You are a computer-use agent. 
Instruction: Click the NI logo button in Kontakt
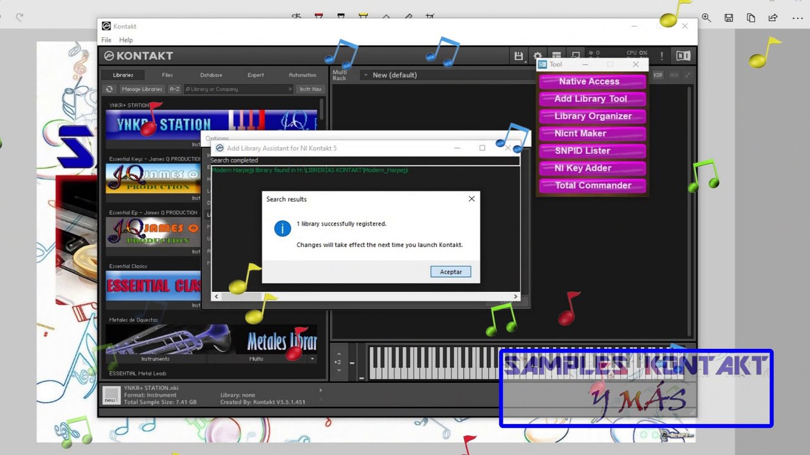point(683,56)
